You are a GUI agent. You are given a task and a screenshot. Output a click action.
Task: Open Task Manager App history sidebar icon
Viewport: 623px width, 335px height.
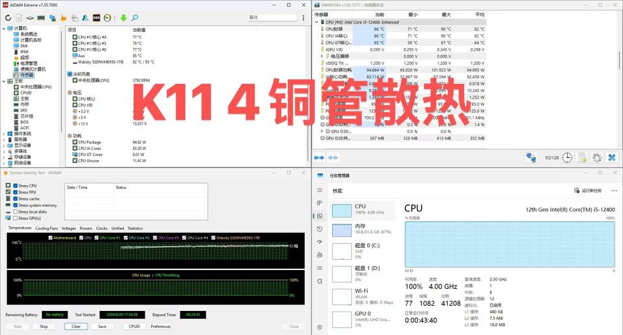pos(320,229)
